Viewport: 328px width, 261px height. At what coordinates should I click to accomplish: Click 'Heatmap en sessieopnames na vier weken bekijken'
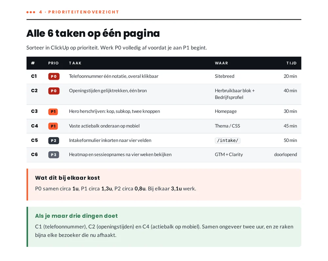(x=120, y=155)
